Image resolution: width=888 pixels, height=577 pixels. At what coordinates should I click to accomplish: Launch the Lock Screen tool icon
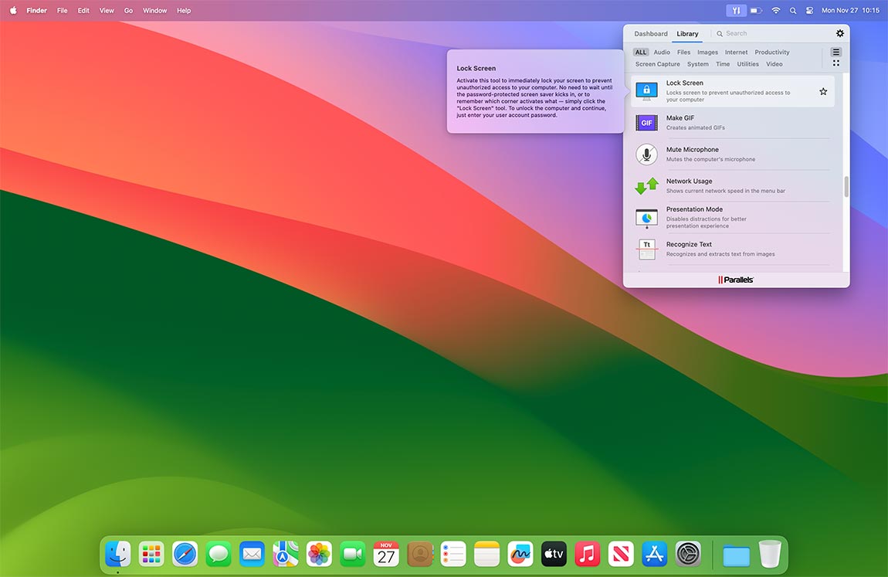tap(646, 91)
